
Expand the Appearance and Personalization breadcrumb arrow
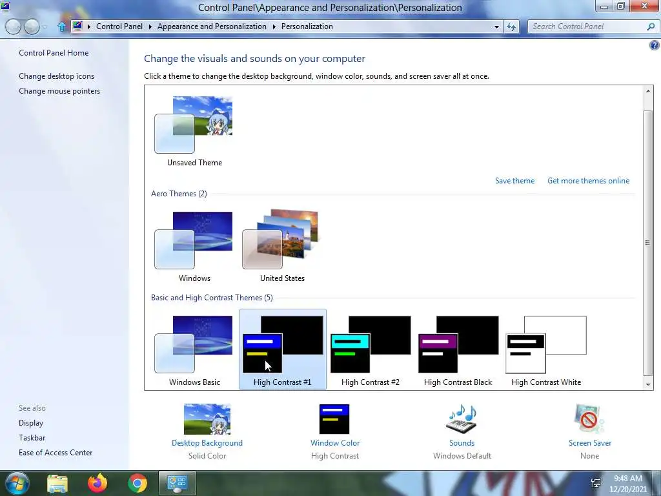tap(274, 26)
